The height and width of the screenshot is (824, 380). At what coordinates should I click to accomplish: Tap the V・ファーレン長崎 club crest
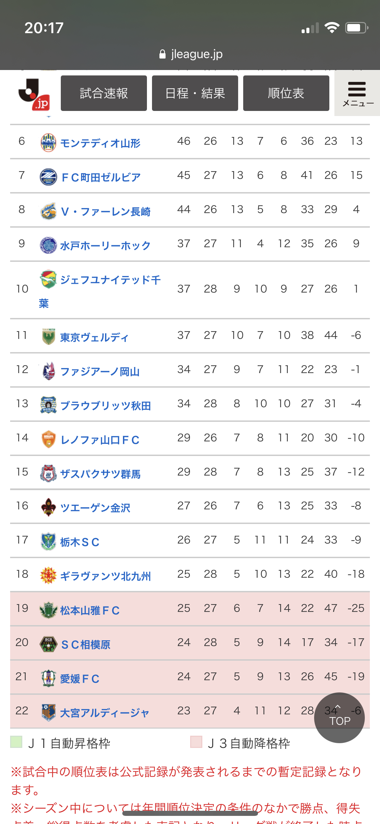(48, 211)
